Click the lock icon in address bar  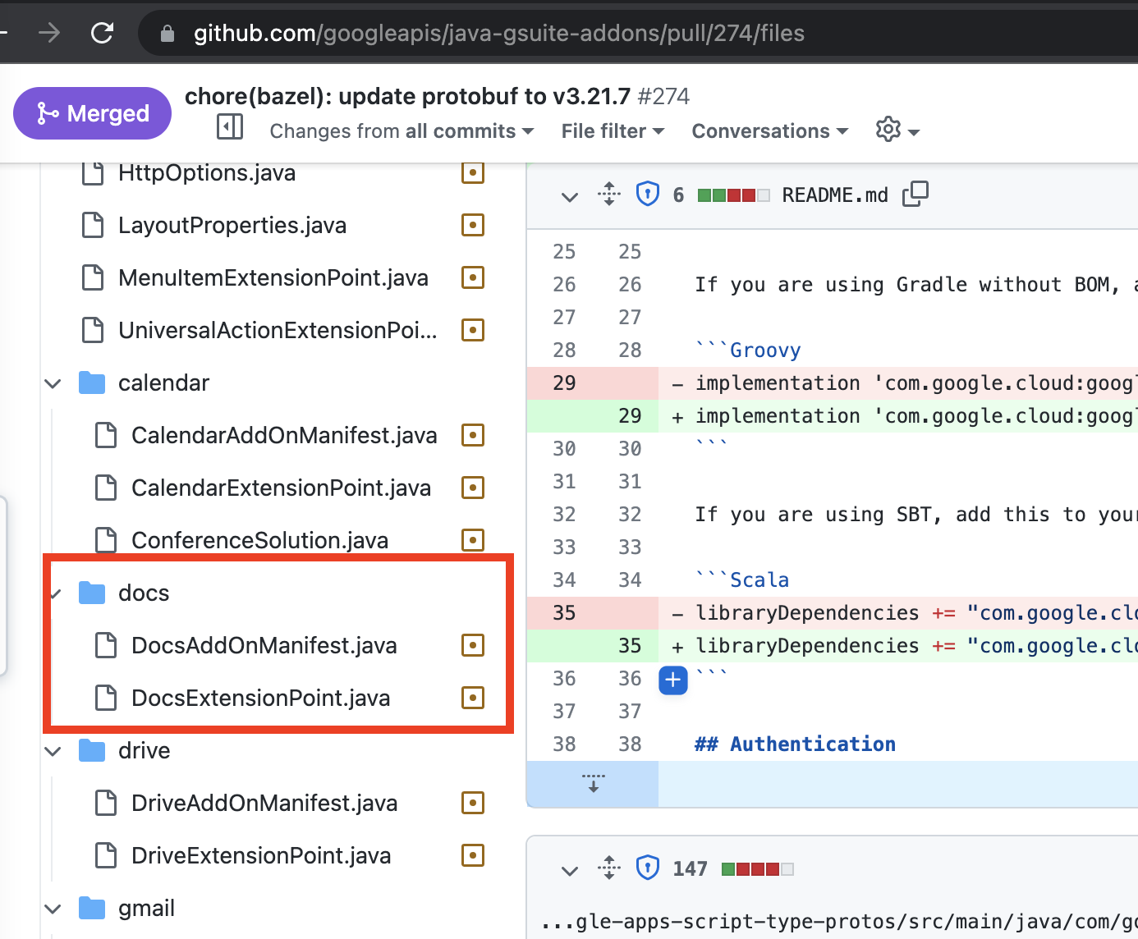[167, 34]
